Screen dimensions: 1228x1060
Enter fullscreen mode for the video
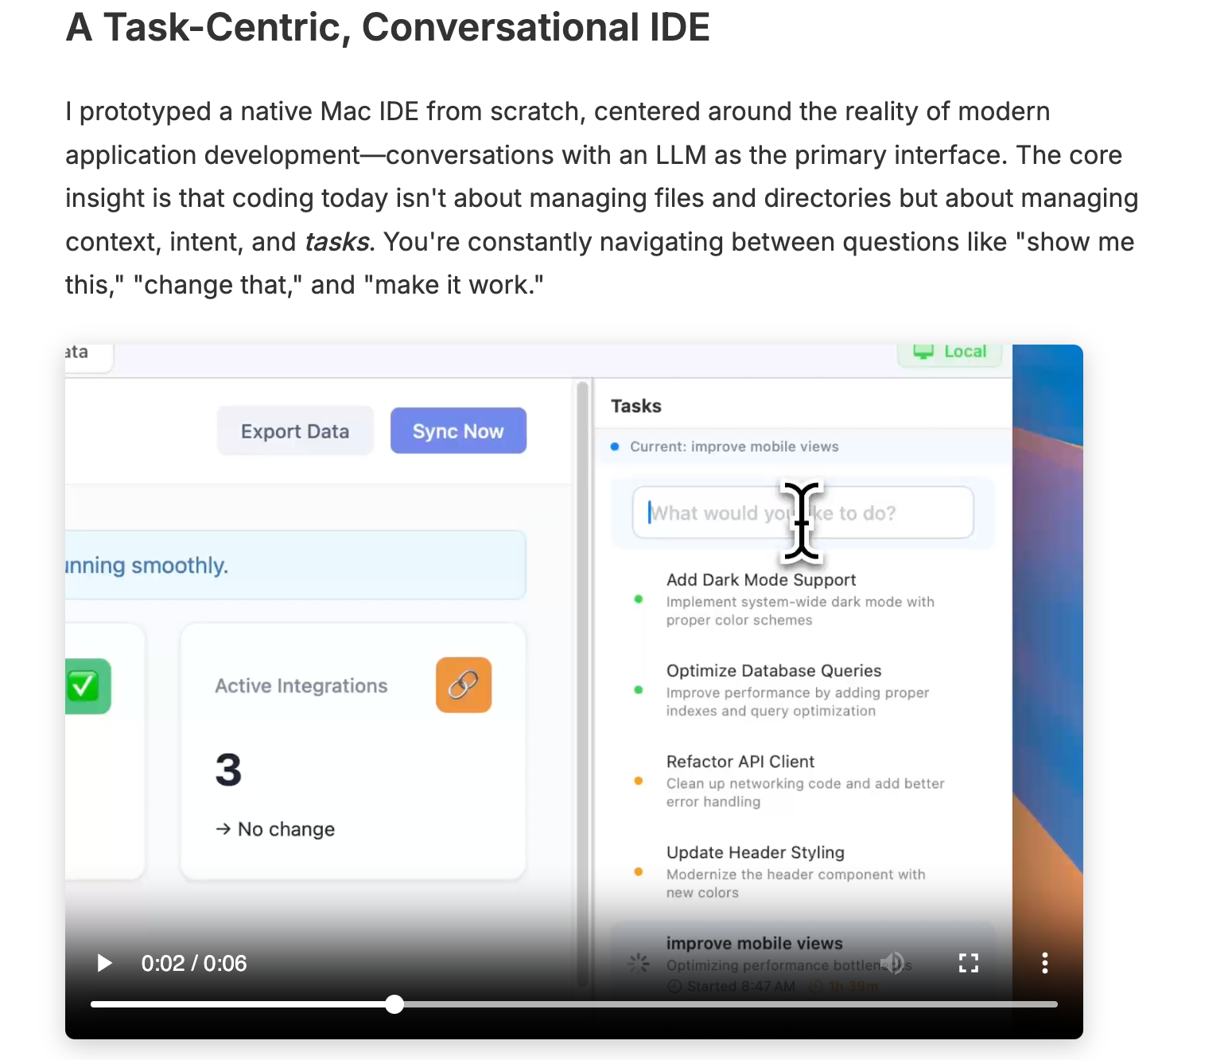click(x=968, y=963)
